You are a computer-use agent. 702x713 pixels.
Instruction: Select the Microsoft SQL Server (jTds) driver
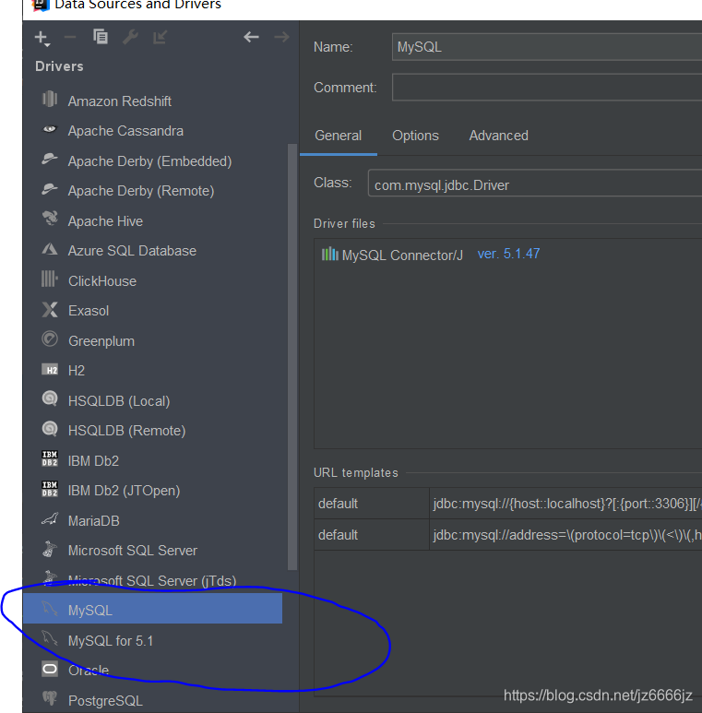[153, 581]
